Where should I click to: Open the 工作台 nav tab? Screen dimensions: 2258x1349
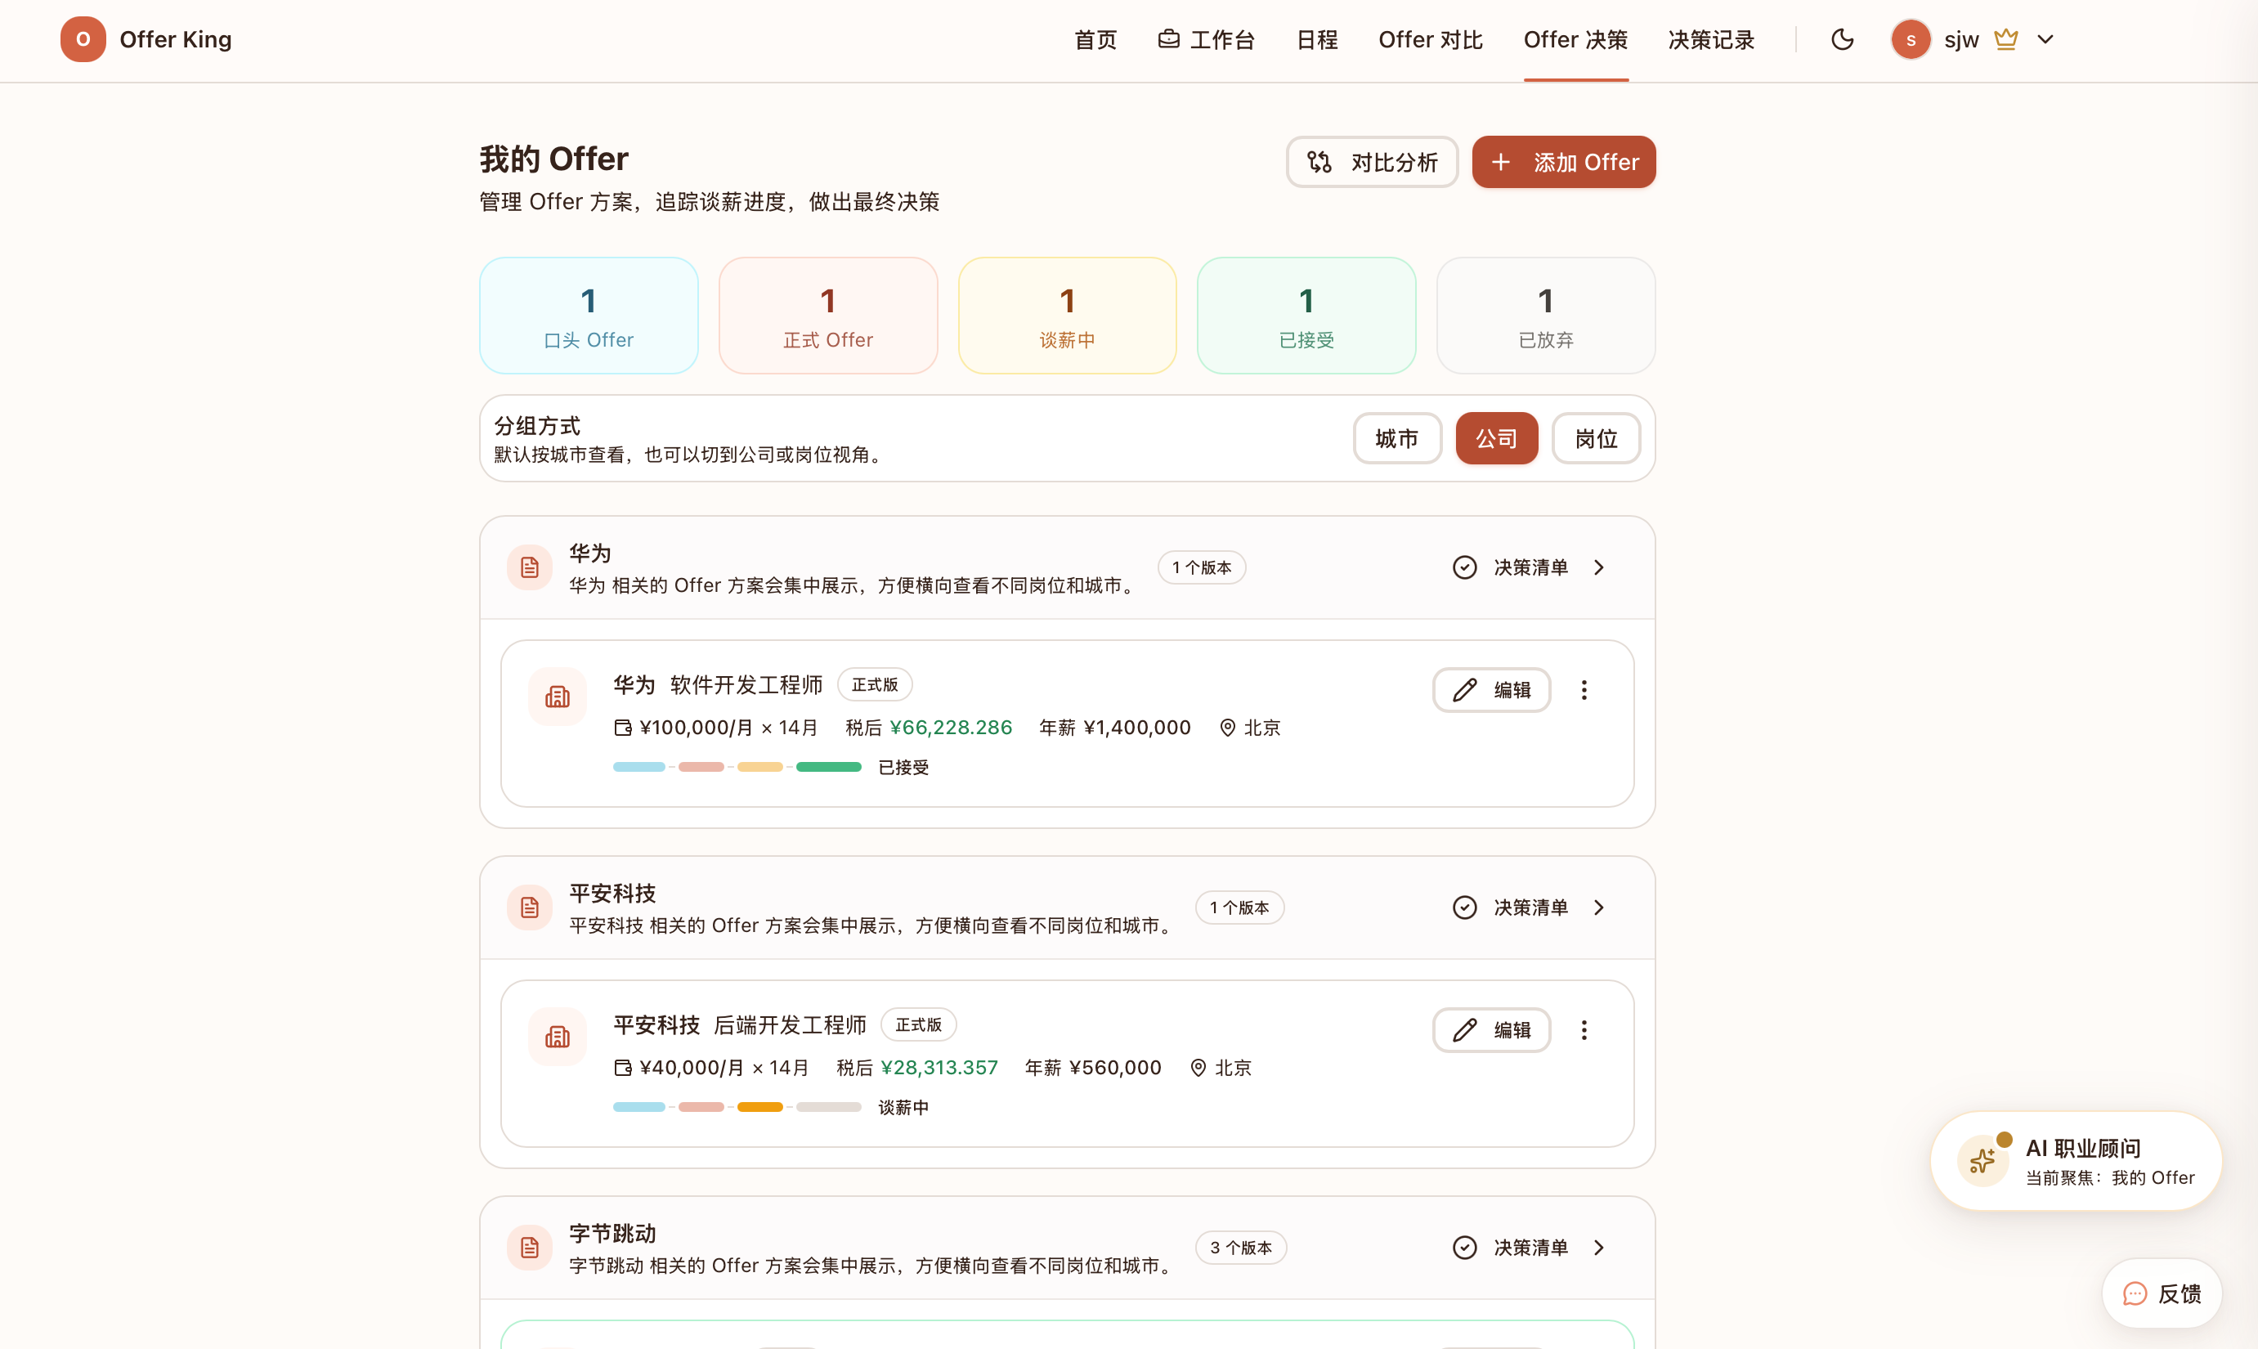[x=1207, y=40]
